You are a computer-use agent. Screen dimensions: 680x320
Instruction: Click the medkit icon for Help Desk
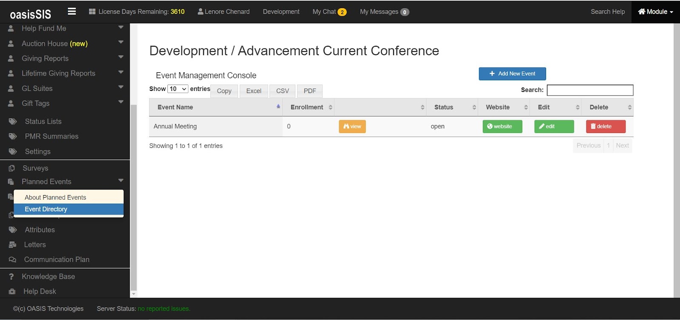[x=12, y=292]
